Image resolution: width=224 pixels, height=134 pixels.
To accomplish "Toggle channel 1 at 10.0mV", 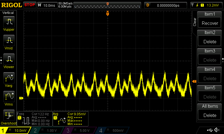I will click(15, 130).
